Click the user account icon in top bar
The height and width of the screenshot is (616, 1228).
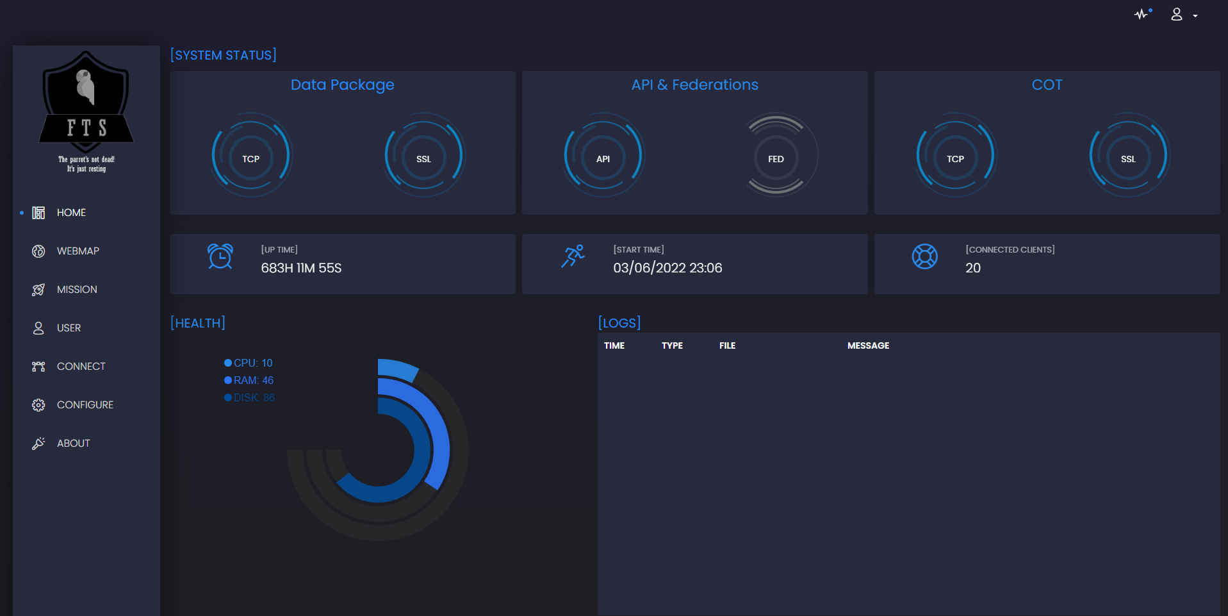pos(1177,14)
